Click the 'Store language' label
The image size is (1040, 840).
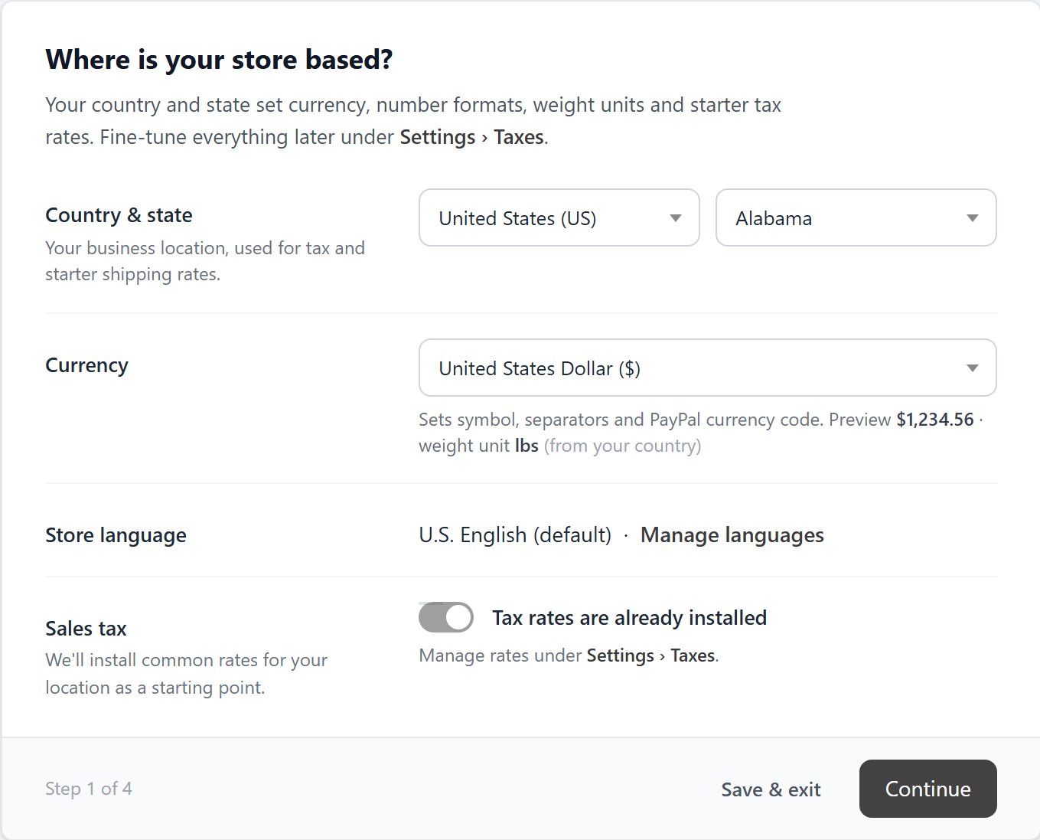[116, 535]
